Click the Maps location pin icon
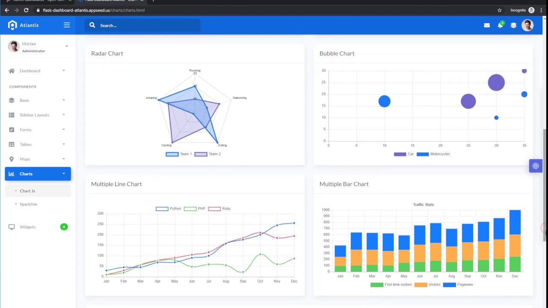This screenshot has height=308, width=548. 12,159
